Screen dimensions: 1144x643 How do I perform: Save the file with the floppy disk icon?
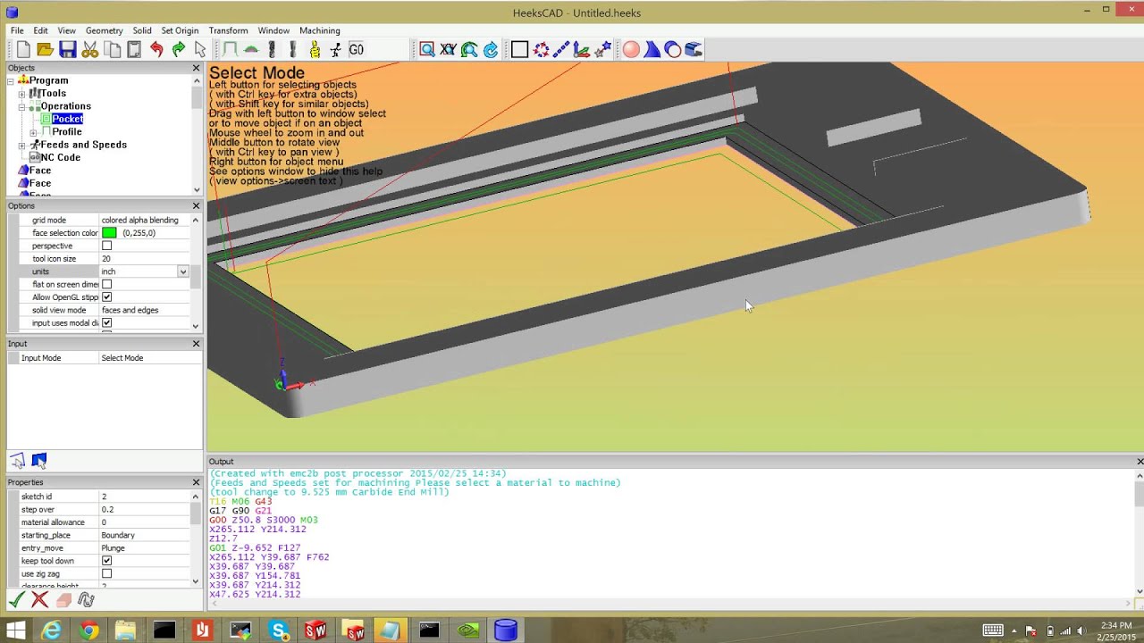68,50
